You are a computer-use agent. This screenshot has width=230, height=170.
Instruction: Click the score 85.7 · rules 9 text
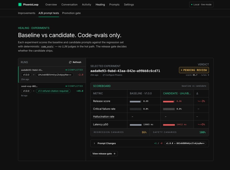(x=197, y=75)
